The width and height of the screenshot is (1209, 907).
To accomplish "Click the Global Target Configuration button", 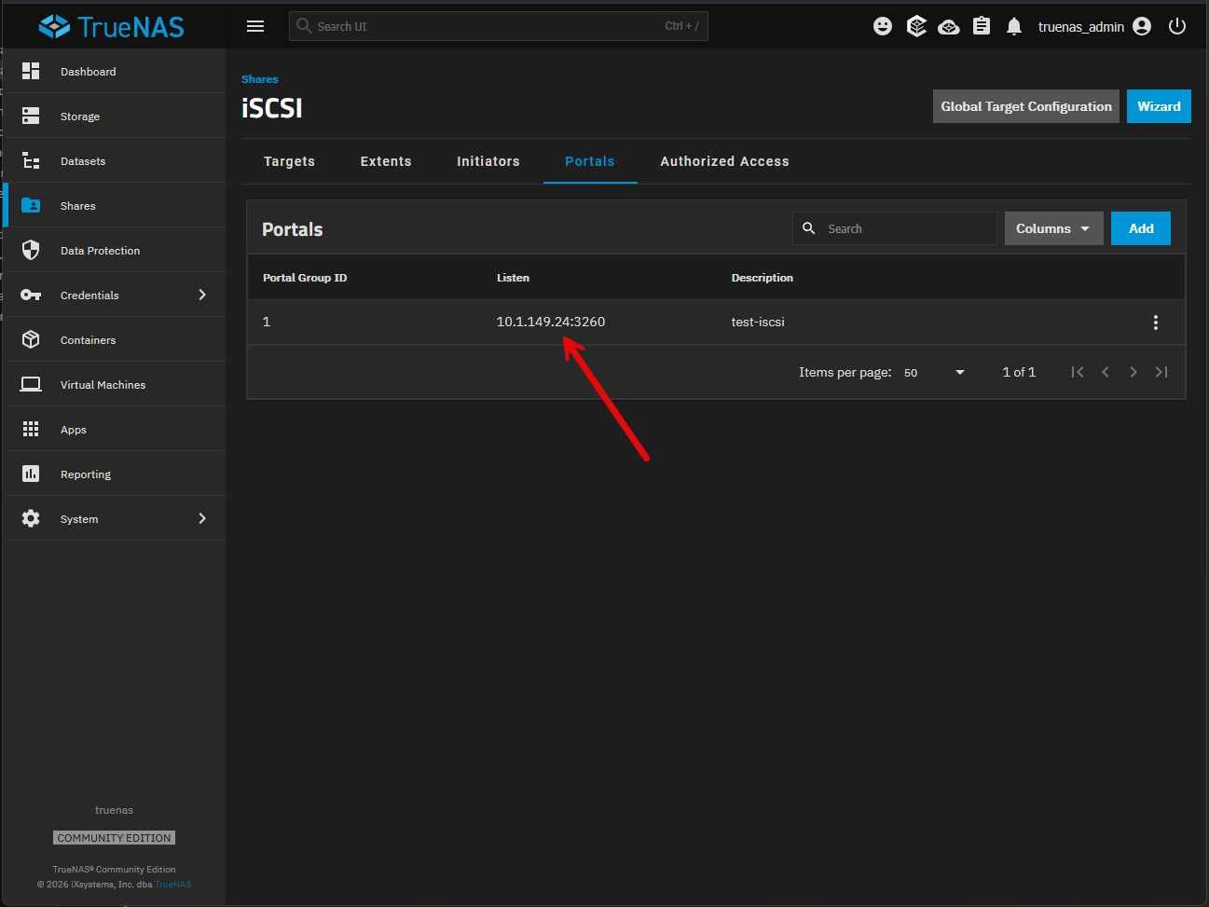I will pyautogui.click(x=1026, y=106).
